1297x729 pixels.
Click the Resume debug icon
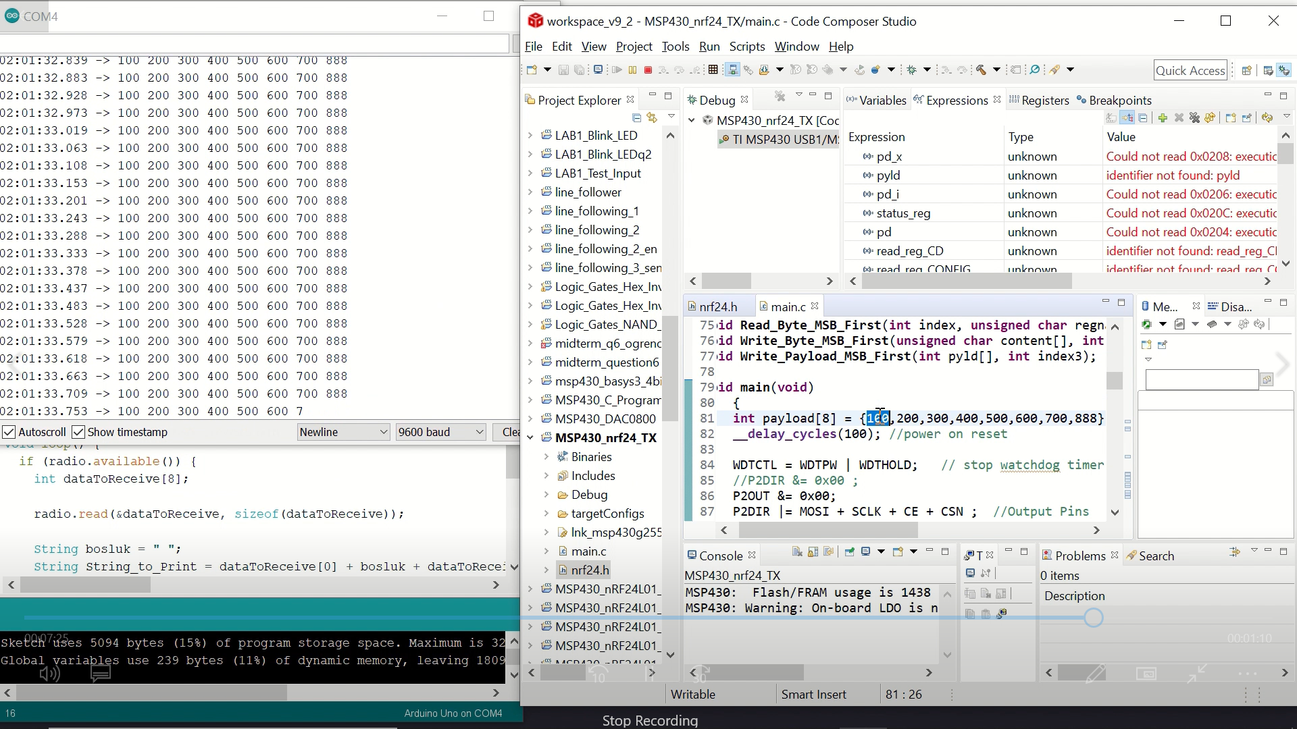point(617,70)
